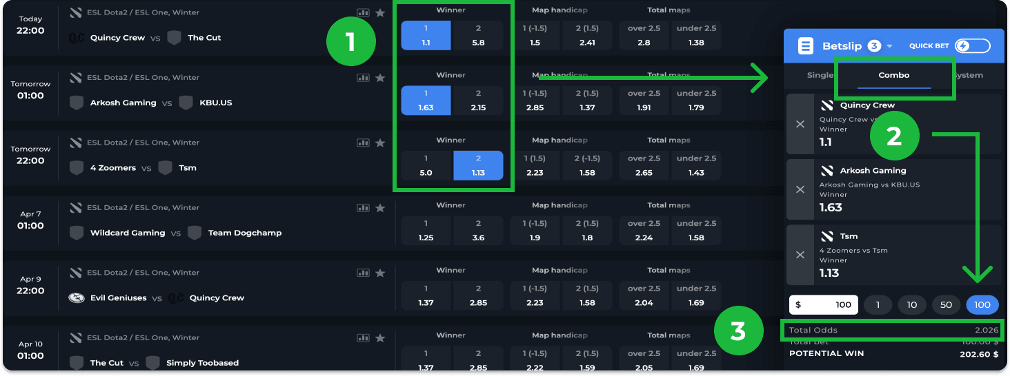
Task: Favorite the Arkosh Gaming vs KBU.US match star
Action: pyautogui.click(x=379, y=78)
